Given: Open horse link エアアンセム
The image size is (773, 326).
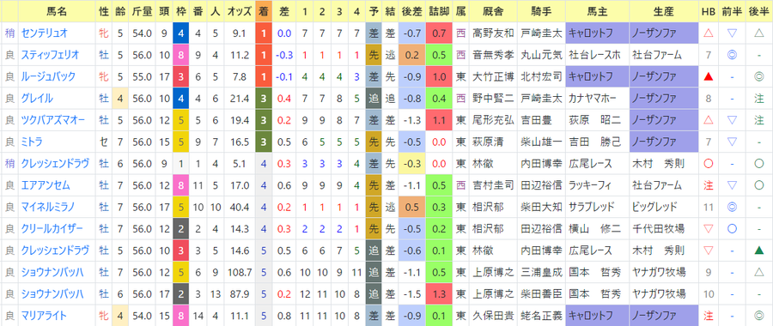Looking at the screenshot, I should [x=45, y=185].
